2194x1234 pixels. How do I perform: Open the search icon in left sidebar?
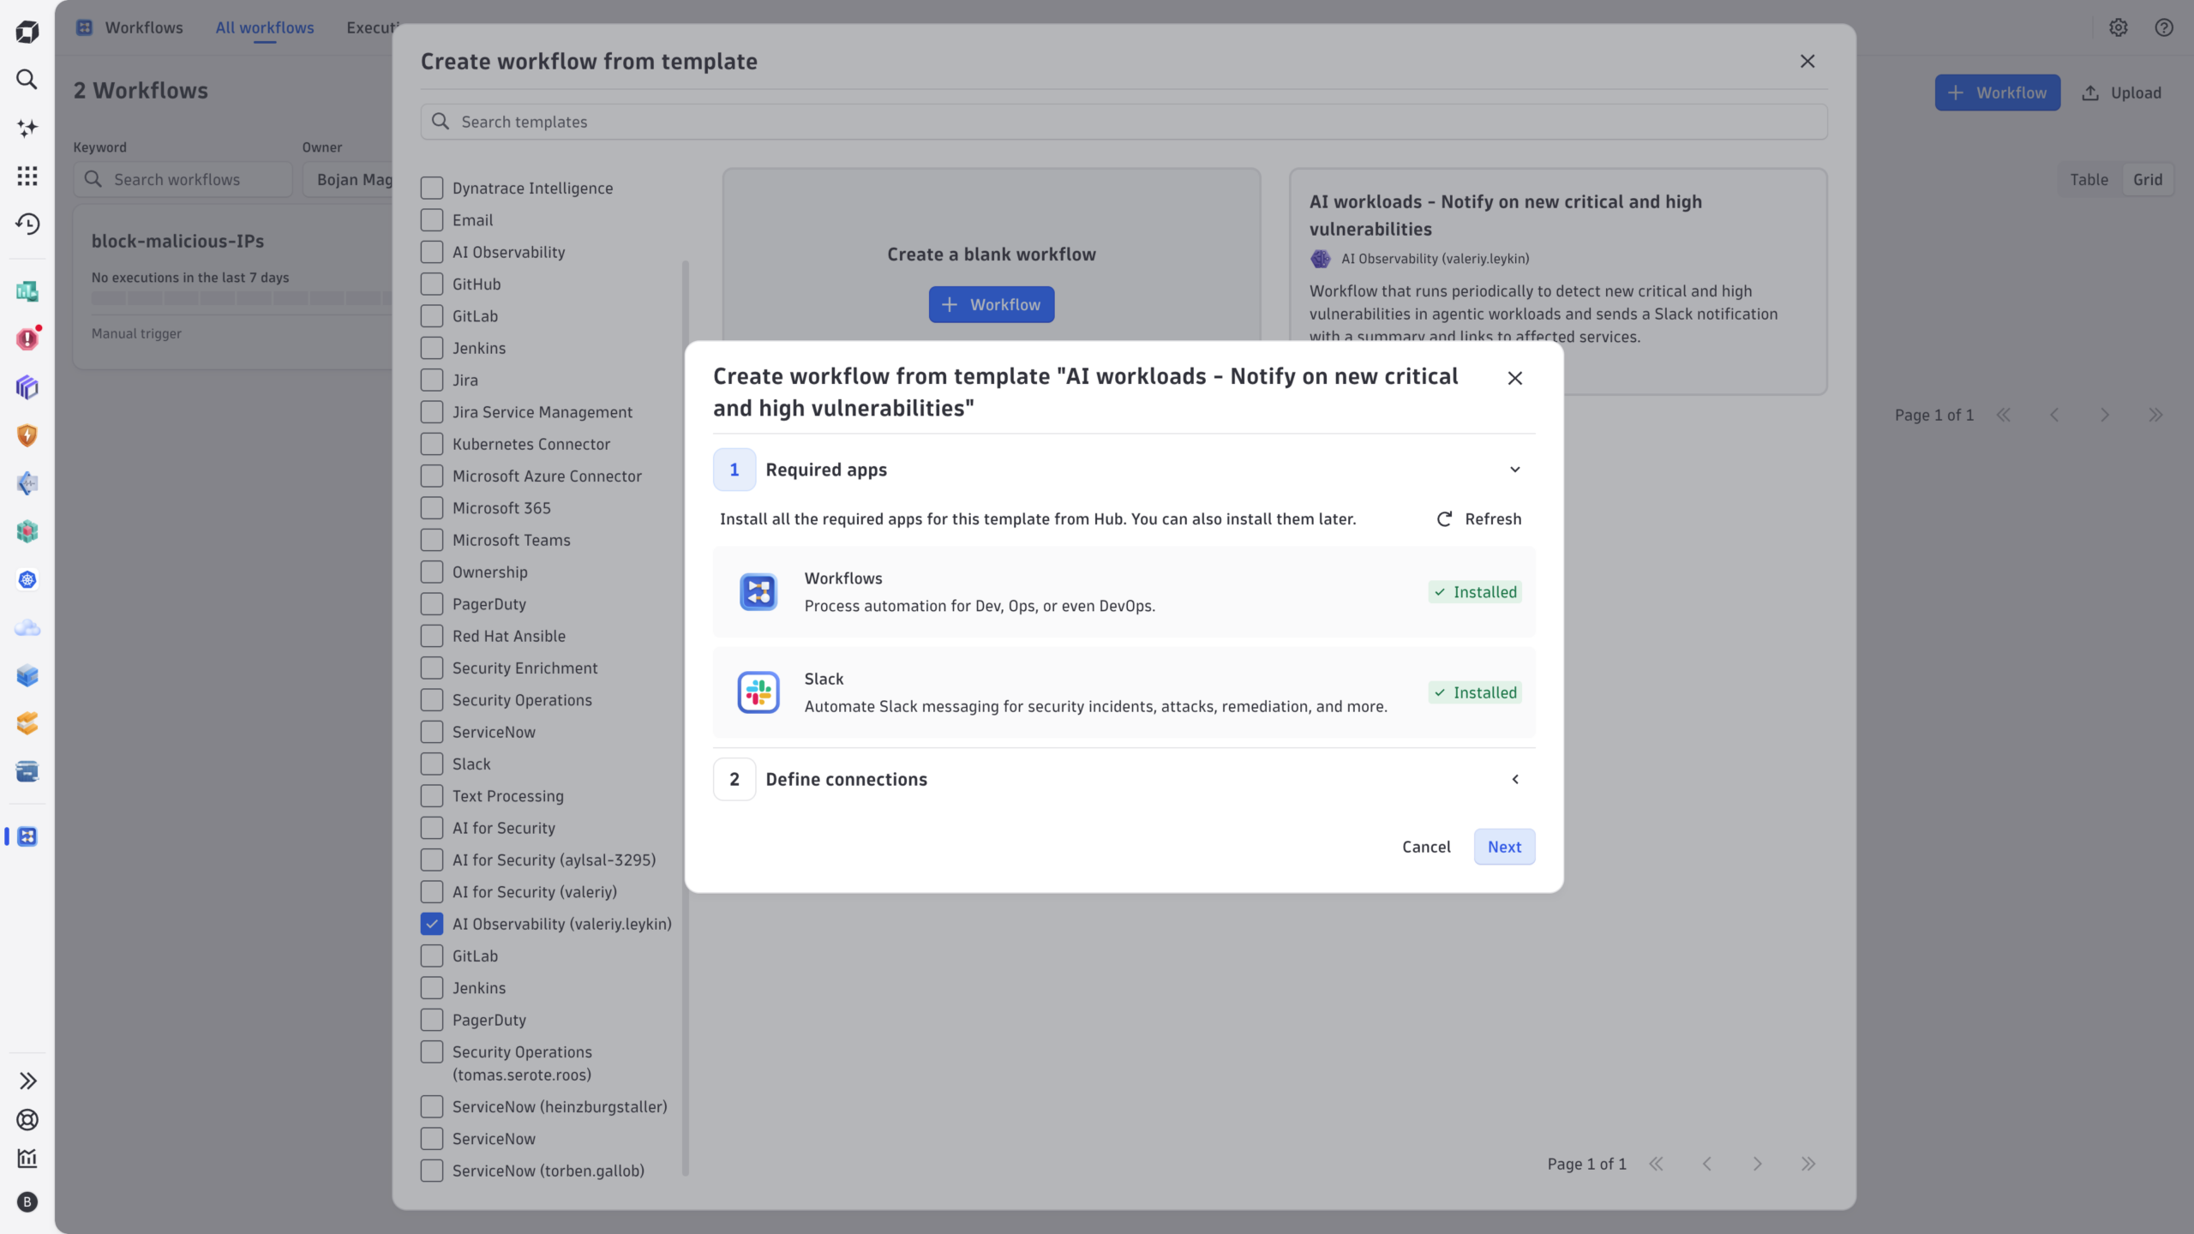(x=27, y=80)
